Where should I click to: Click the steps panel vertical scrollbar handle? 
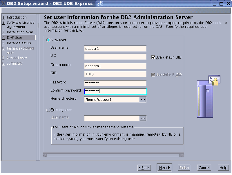[38, 25]
